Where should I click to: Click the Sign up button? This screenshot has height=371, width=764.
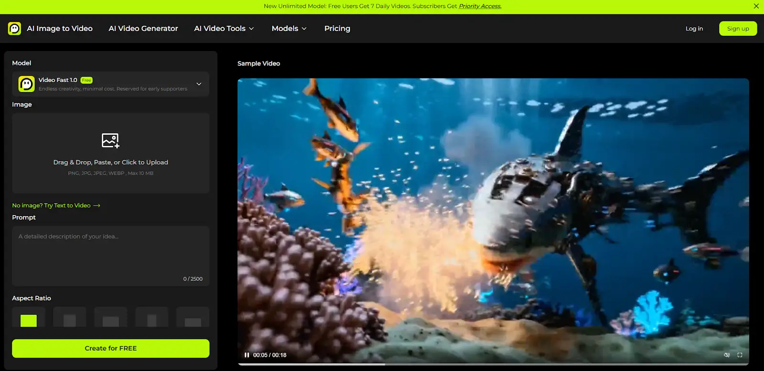(x=738, y=29)
